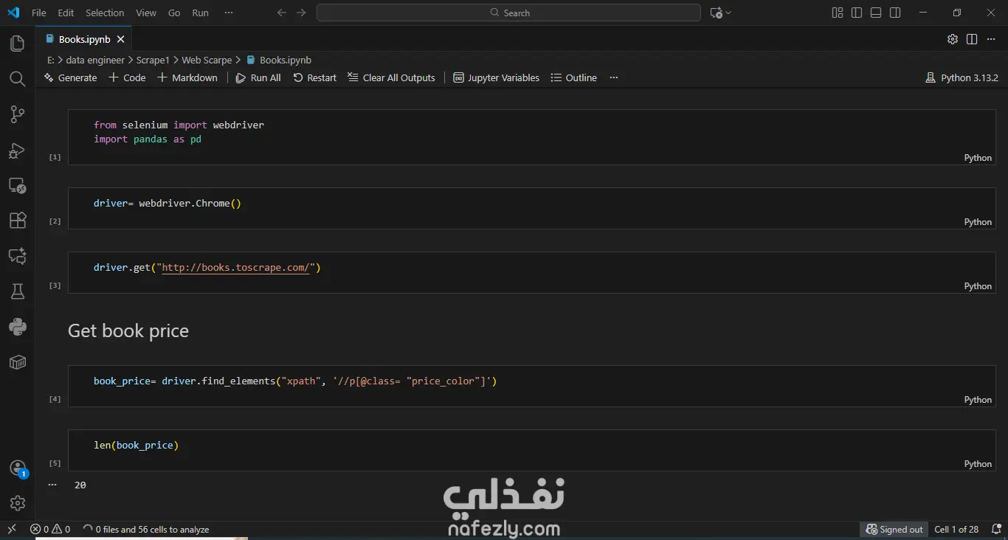Open the notebook toolbar overflow ellipsis after Outline
This screenshot has height=540, width=1008.
(x=613, y=77)
